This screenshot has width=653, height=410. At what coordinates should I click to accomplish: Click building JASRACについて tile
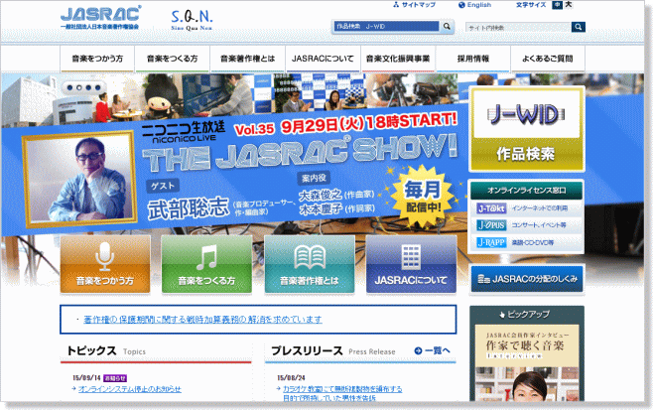pyautogui.click(x=411, y=265)
